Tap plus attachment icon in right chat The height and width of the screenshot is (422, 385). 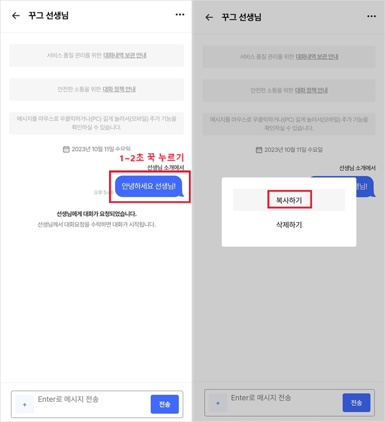tap(218, 403)
